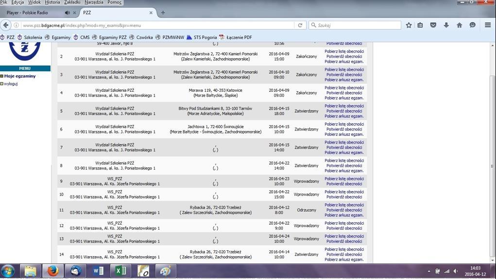Click the volume icon in system tray
Viewport: 496px width, 279px height.
(456, 271)
